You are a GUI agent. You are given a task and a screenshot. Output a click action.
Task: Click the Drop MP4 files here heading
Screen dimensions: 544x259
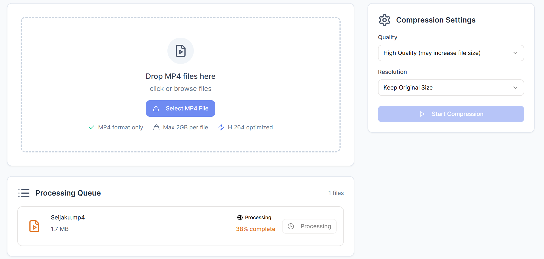pos(181,76)
